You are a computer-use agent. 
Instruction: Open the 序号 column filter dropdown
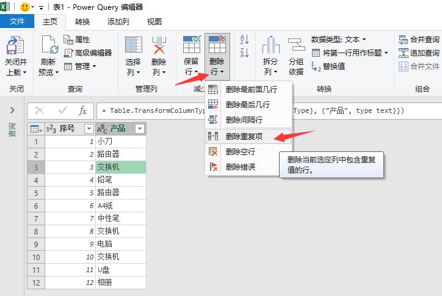[89, 129]
